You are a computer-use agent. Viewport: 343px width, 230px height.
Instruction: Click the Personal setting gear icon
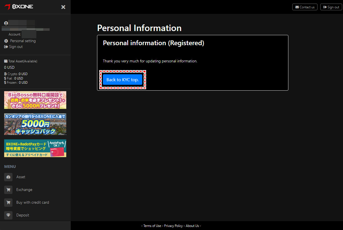click(6, 41)
